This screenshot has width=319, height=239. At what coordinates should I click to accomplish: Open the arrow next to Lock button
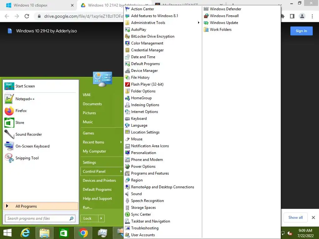(x=101, y=218)
